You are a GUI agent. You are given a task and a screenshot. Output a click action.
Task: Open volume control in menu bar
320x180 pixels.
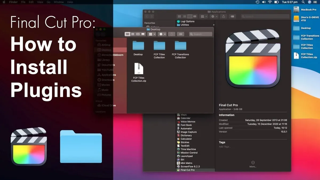[263, 2]
